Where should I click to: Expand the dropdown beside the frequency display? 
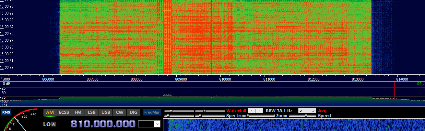click(157, 124)
